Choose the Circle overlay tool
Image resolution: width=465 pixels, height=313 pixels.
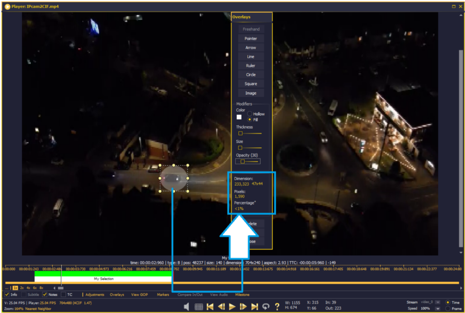coord(251,75)
